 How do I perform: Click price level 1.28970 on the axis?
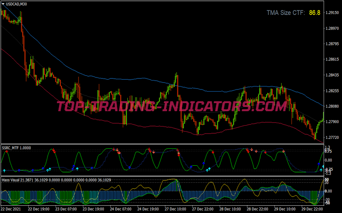(x=332, y=28)
